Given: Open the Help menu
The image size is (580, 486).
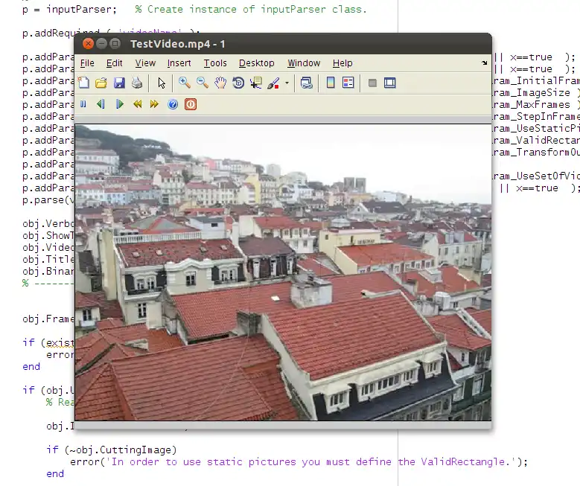Looking at the screenshot, I should [x=342, y=63].
